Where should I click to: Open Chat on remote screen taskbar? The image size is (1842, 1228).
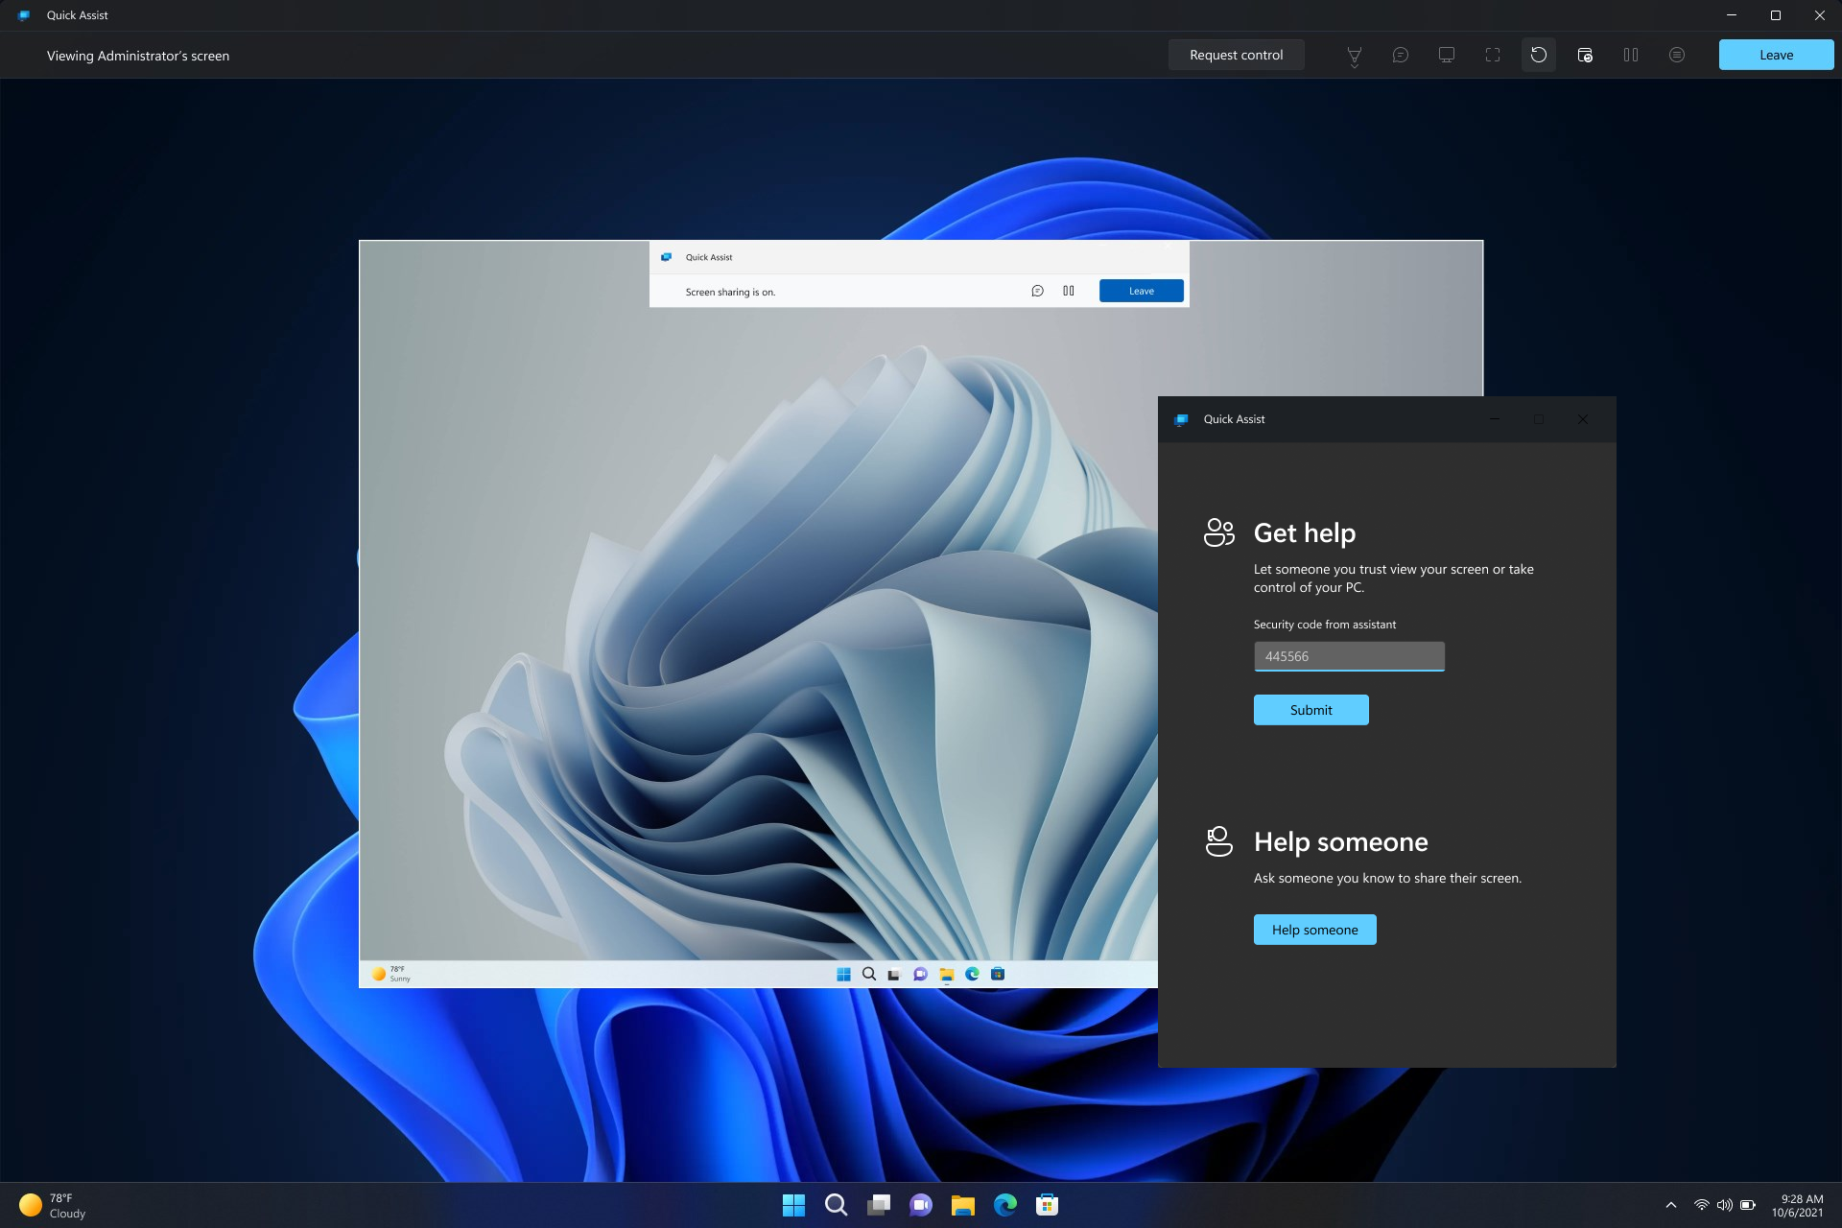(x=920, y=974)
